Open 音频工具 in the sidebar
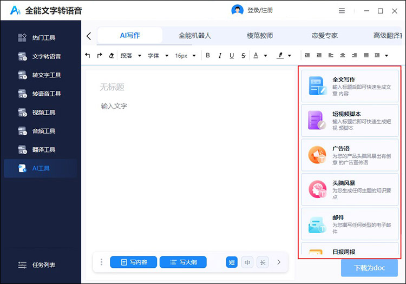406x284 pixels. (41, 131)
